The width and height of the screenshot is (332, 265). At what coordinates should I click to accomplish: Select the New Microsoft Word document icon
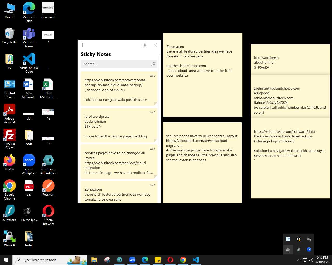pyautogui.click(x=29, y=89)
